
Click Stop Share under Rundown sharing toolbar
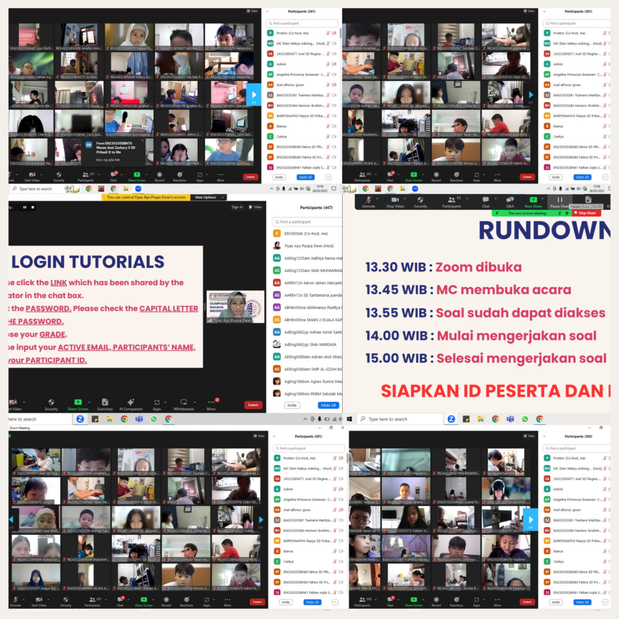click(586, 213)
